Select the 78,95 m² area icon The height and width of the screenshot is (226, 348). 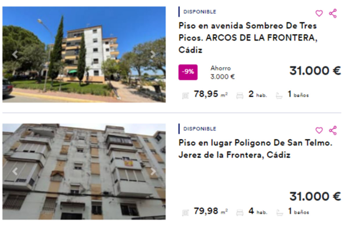pyautogui.click(x=185, y=95)
